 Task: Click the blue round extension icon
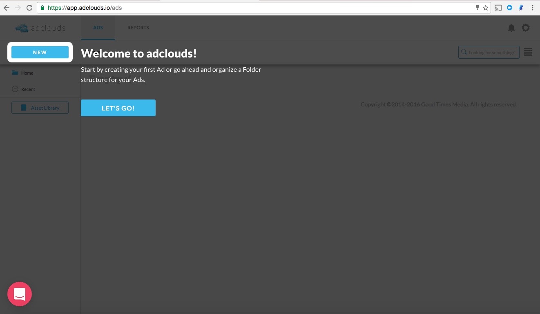510,8
